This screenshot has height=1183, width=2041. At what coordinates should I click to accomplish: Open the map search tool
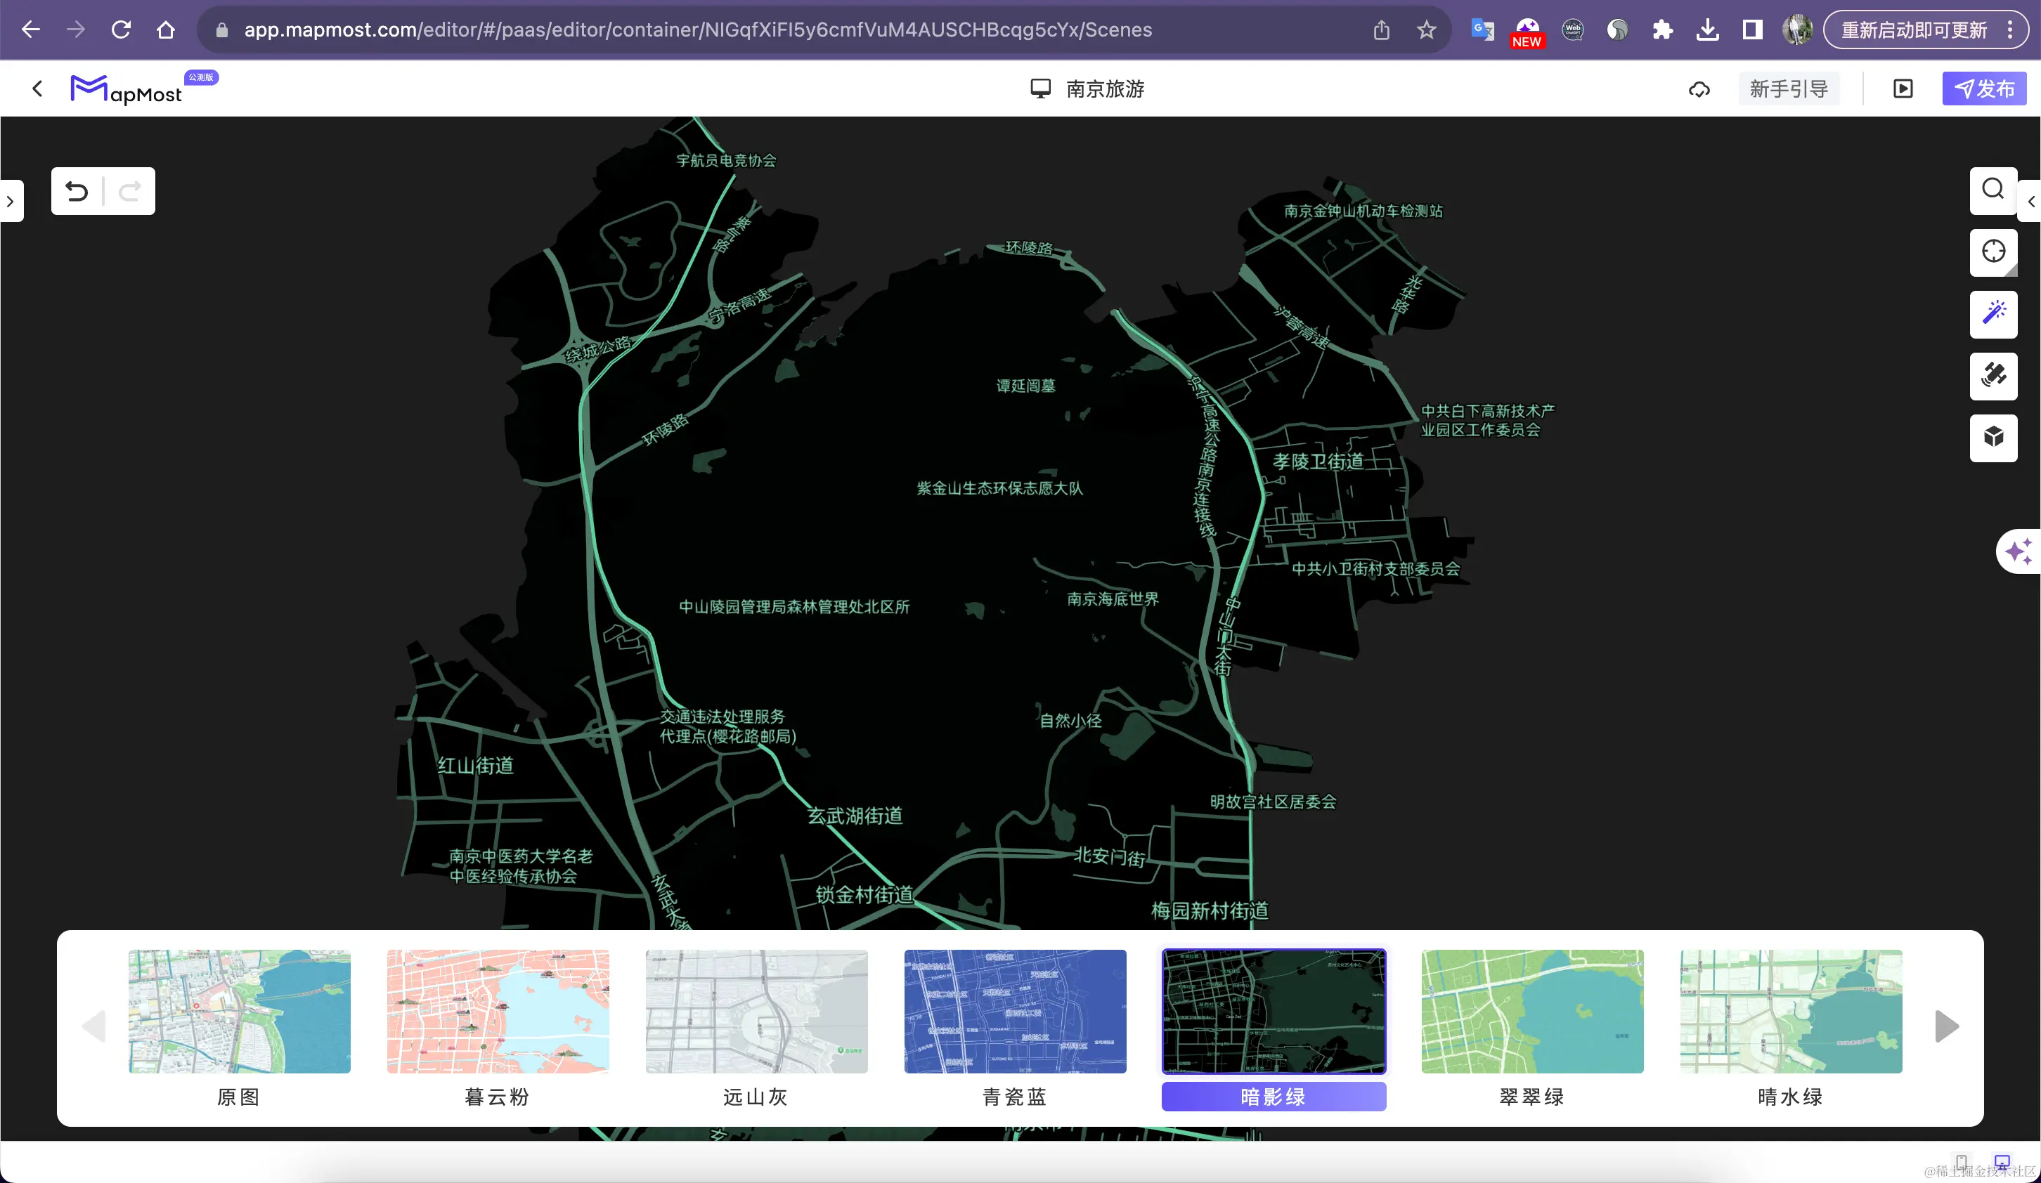tap(1993, 190)
